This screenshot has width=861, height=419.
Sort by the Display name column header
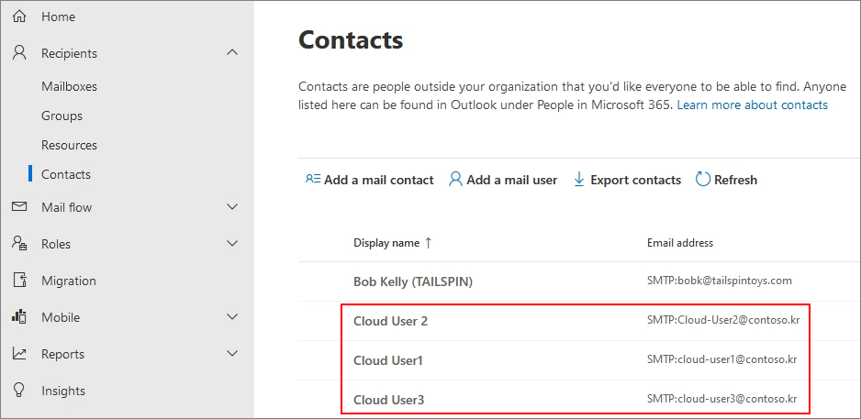pos(386,243)
